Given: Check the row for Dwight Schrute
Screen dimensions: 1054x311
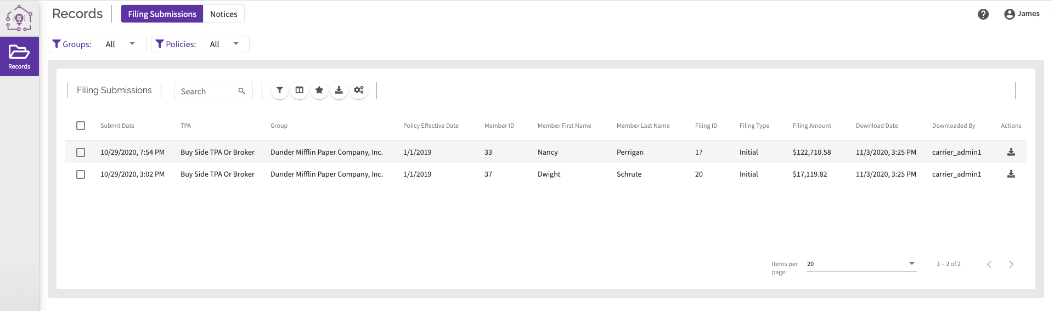Looking at the screenshot, I should point(81,174).
